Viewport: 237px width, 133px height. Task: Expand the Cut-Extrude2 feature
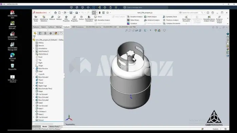[34, 106]
